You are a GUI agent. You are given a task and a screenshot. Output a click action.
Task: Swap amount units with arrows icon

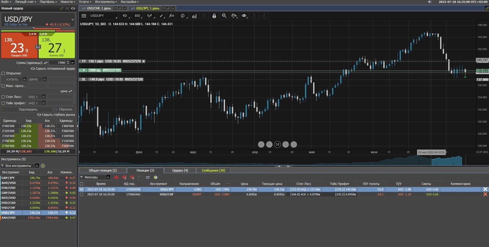(46, 63)
